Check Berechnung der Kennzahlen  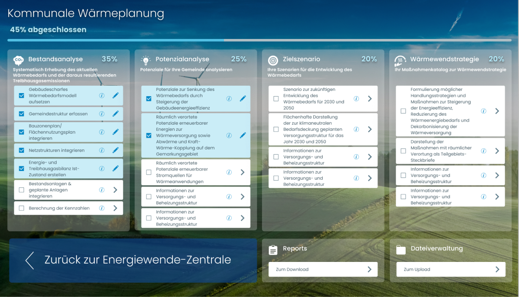click(x=22, y=208)
